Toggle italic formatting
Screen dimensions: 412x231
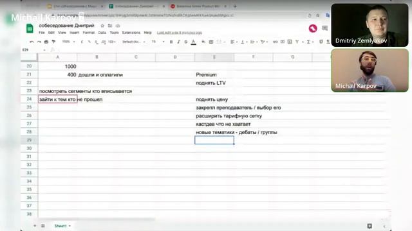point(178,42)
